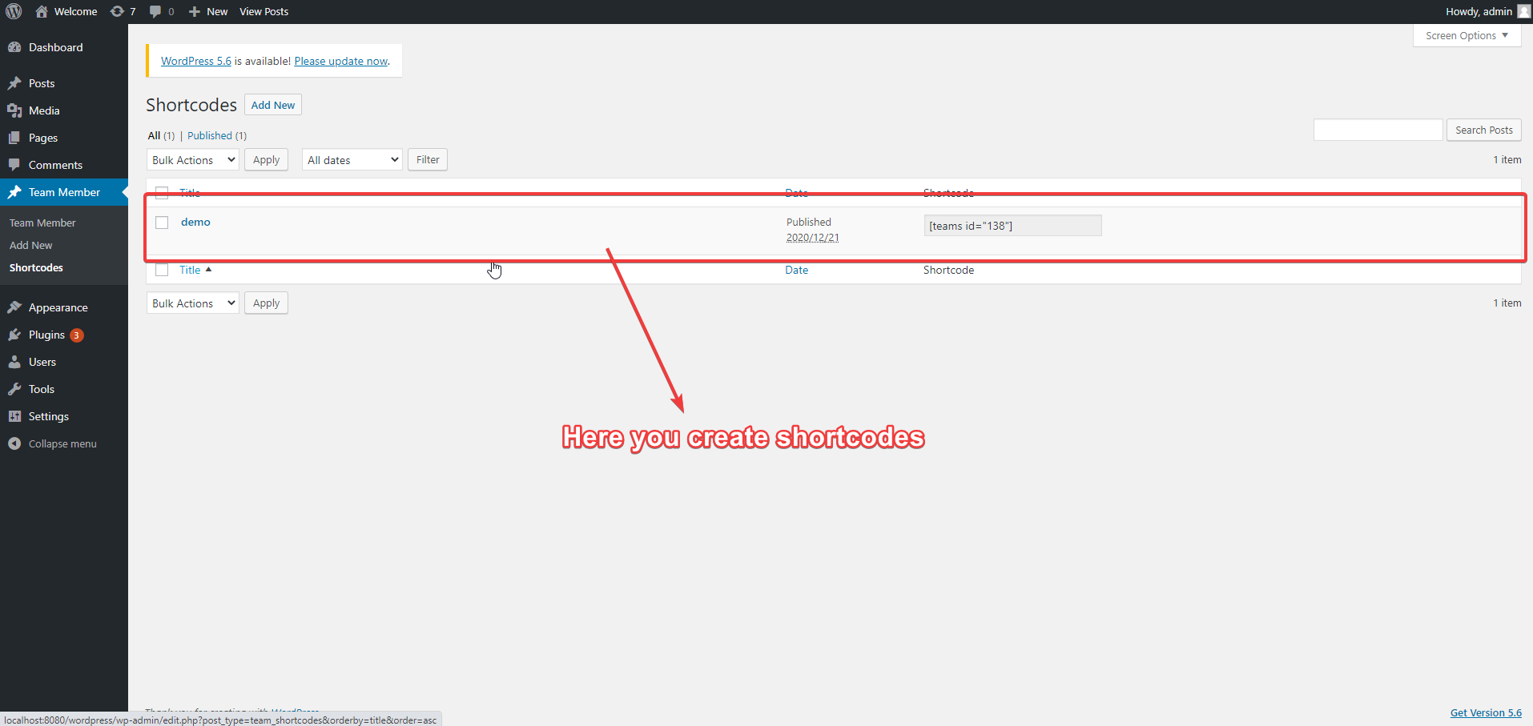Click the Welcome site name link

75,11
